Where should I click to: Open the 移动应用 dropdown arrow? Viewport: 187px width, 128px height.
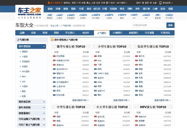click(172, 3)
